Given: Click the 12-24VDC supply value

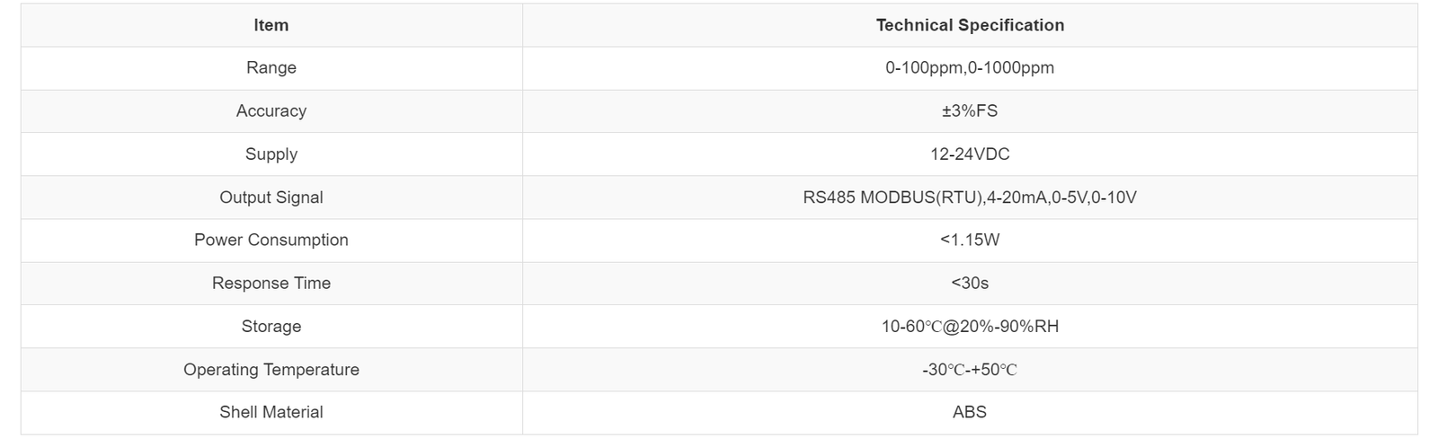Looking at the screenshot, I should [970, 153].
